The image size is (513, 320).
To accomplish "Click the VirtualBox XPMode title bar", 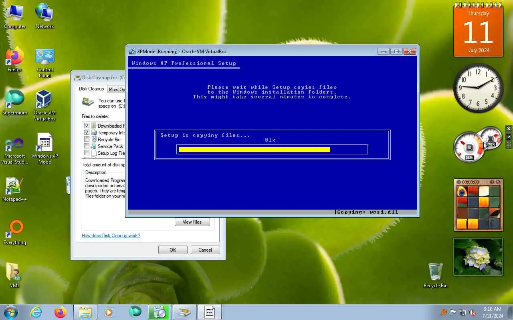I will click(x=252, y=51).
